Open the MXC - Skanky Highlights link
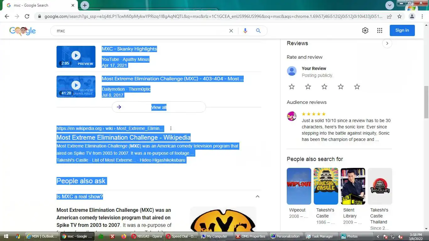429x241 pixels. coord(129,49)
